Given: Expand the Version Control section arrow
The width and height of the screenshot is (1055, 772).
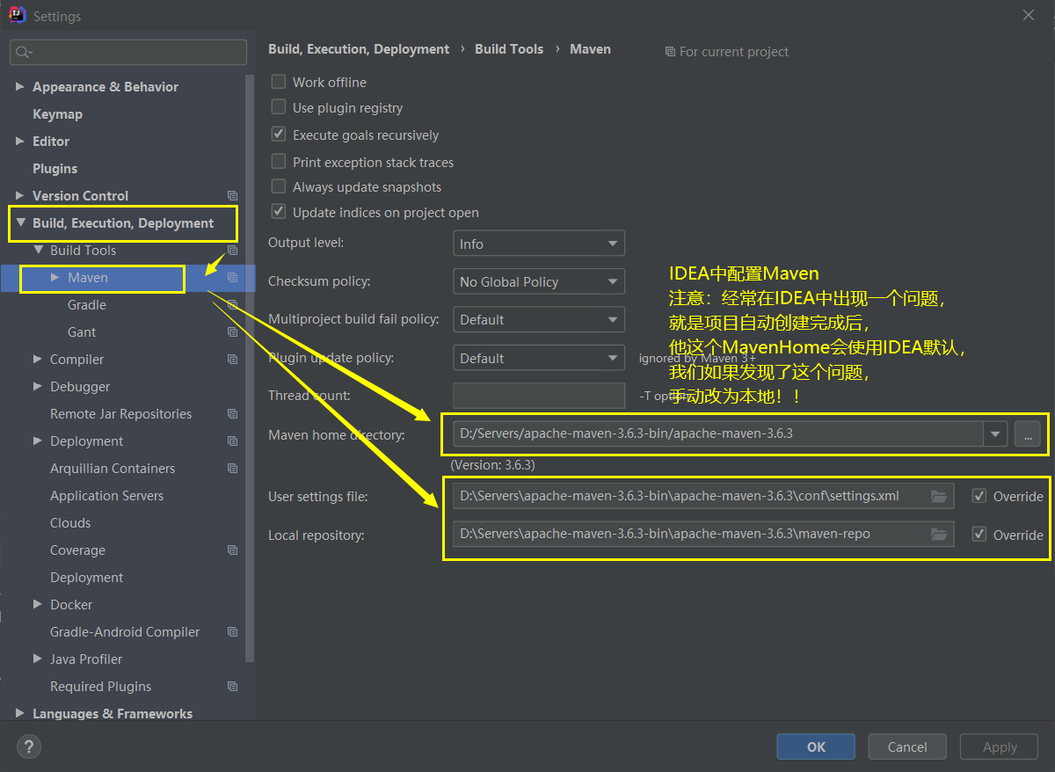Looking at the screenshot, I should coord(20,195).
